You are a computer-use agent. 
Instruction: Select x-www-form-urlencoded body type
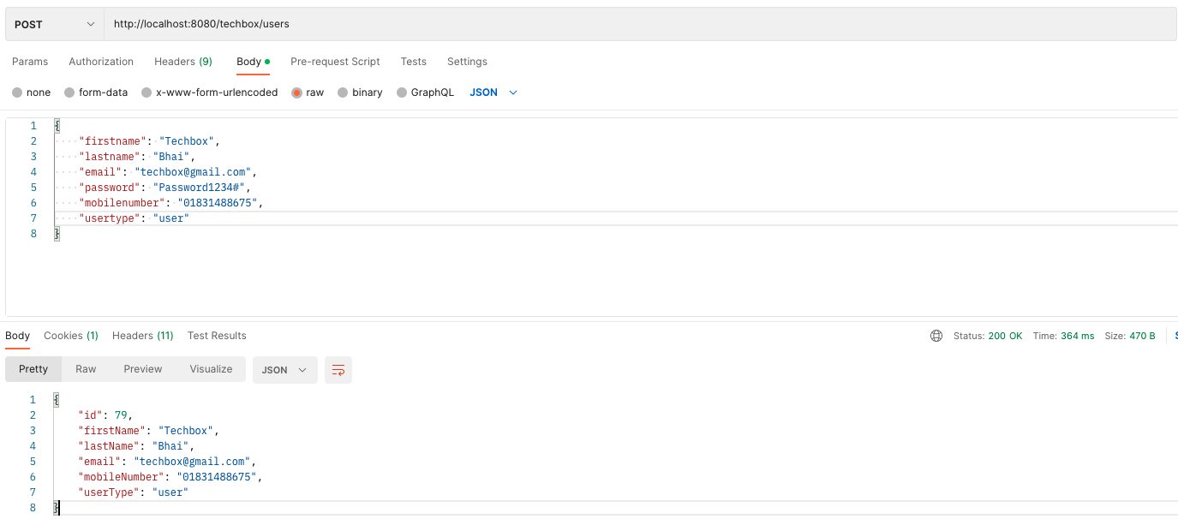[210, 92]
